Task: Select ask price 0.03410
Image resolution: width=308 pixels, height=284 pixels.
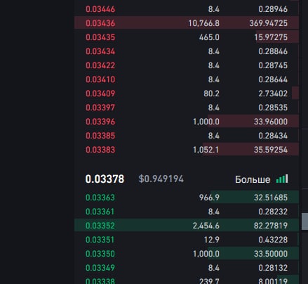Action: [100, 79]
